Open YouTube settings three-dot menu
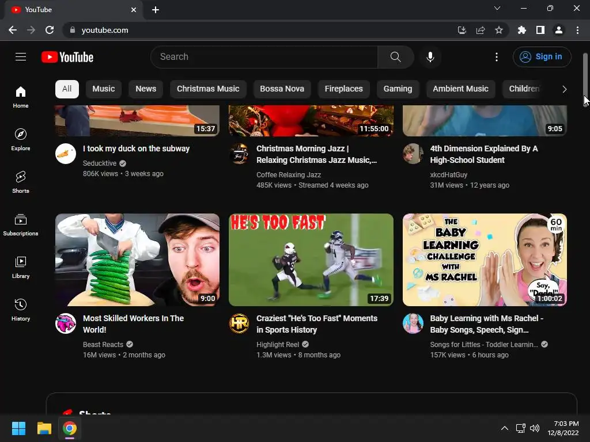Screen dimensions: 590x442 tap(497, 57)
